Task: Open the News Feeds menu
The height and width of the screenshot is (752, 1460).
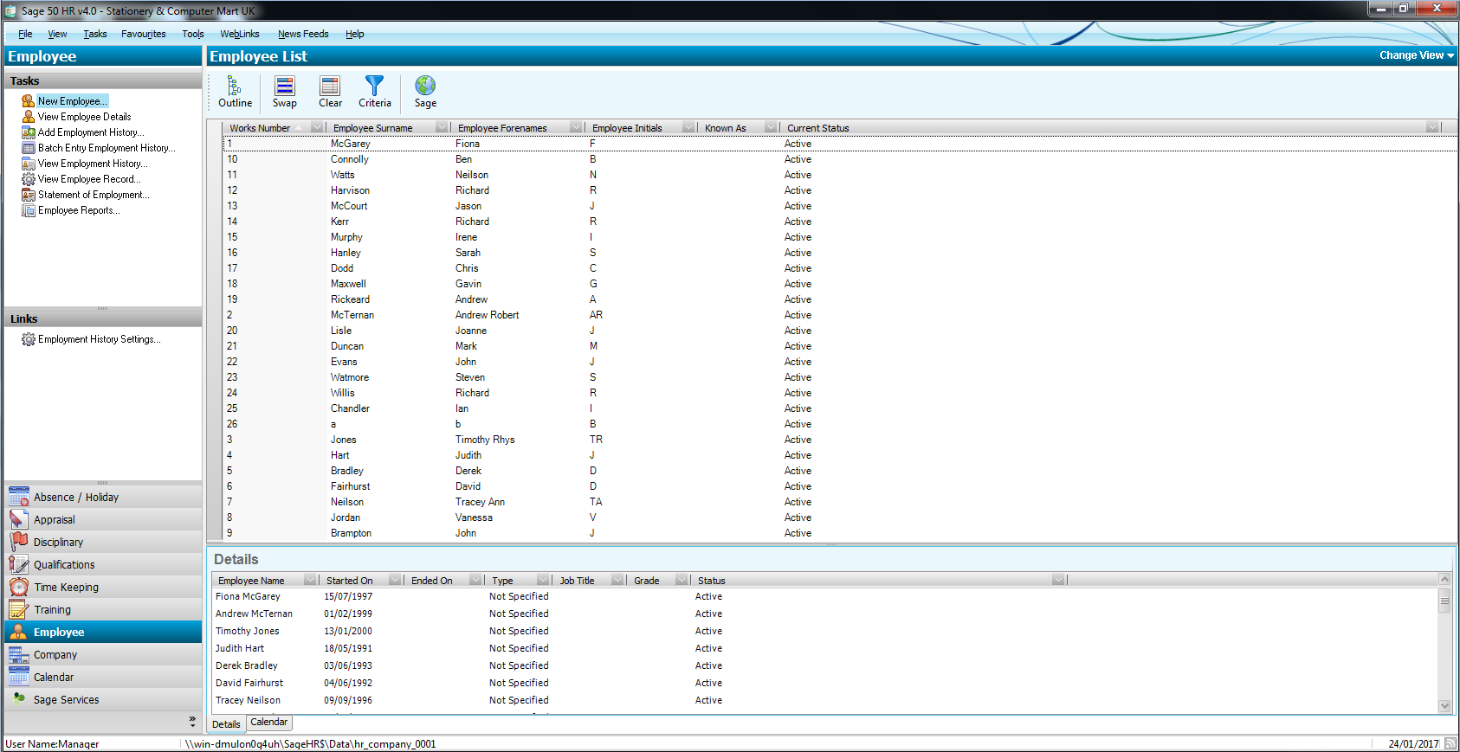Action: point(303,34)
